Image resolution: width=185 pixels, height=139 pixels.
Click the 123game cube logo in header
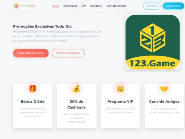(24, 6)
